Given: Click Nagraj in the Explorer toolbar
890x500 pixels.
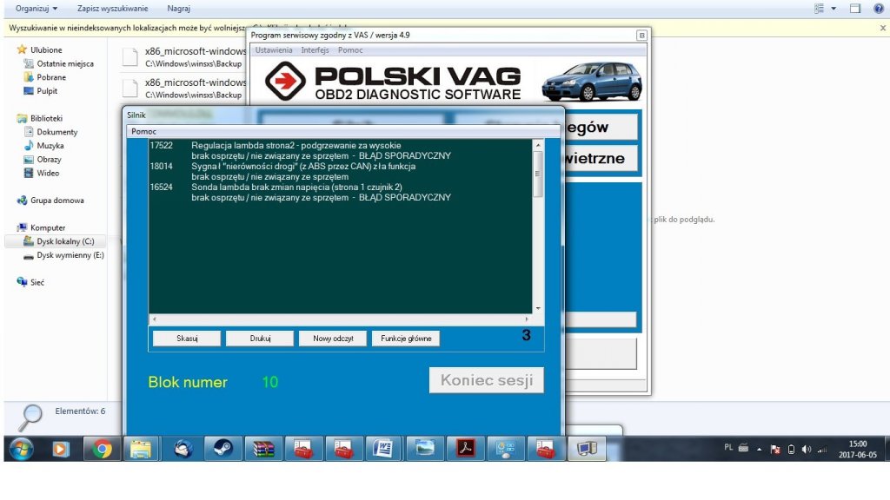Looking at the screenshot, I should tap(179, 9).
